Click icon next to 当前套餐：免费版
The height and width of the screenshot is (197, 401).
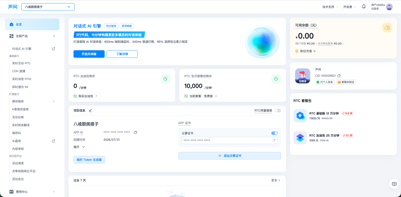(x=186, y=96)
